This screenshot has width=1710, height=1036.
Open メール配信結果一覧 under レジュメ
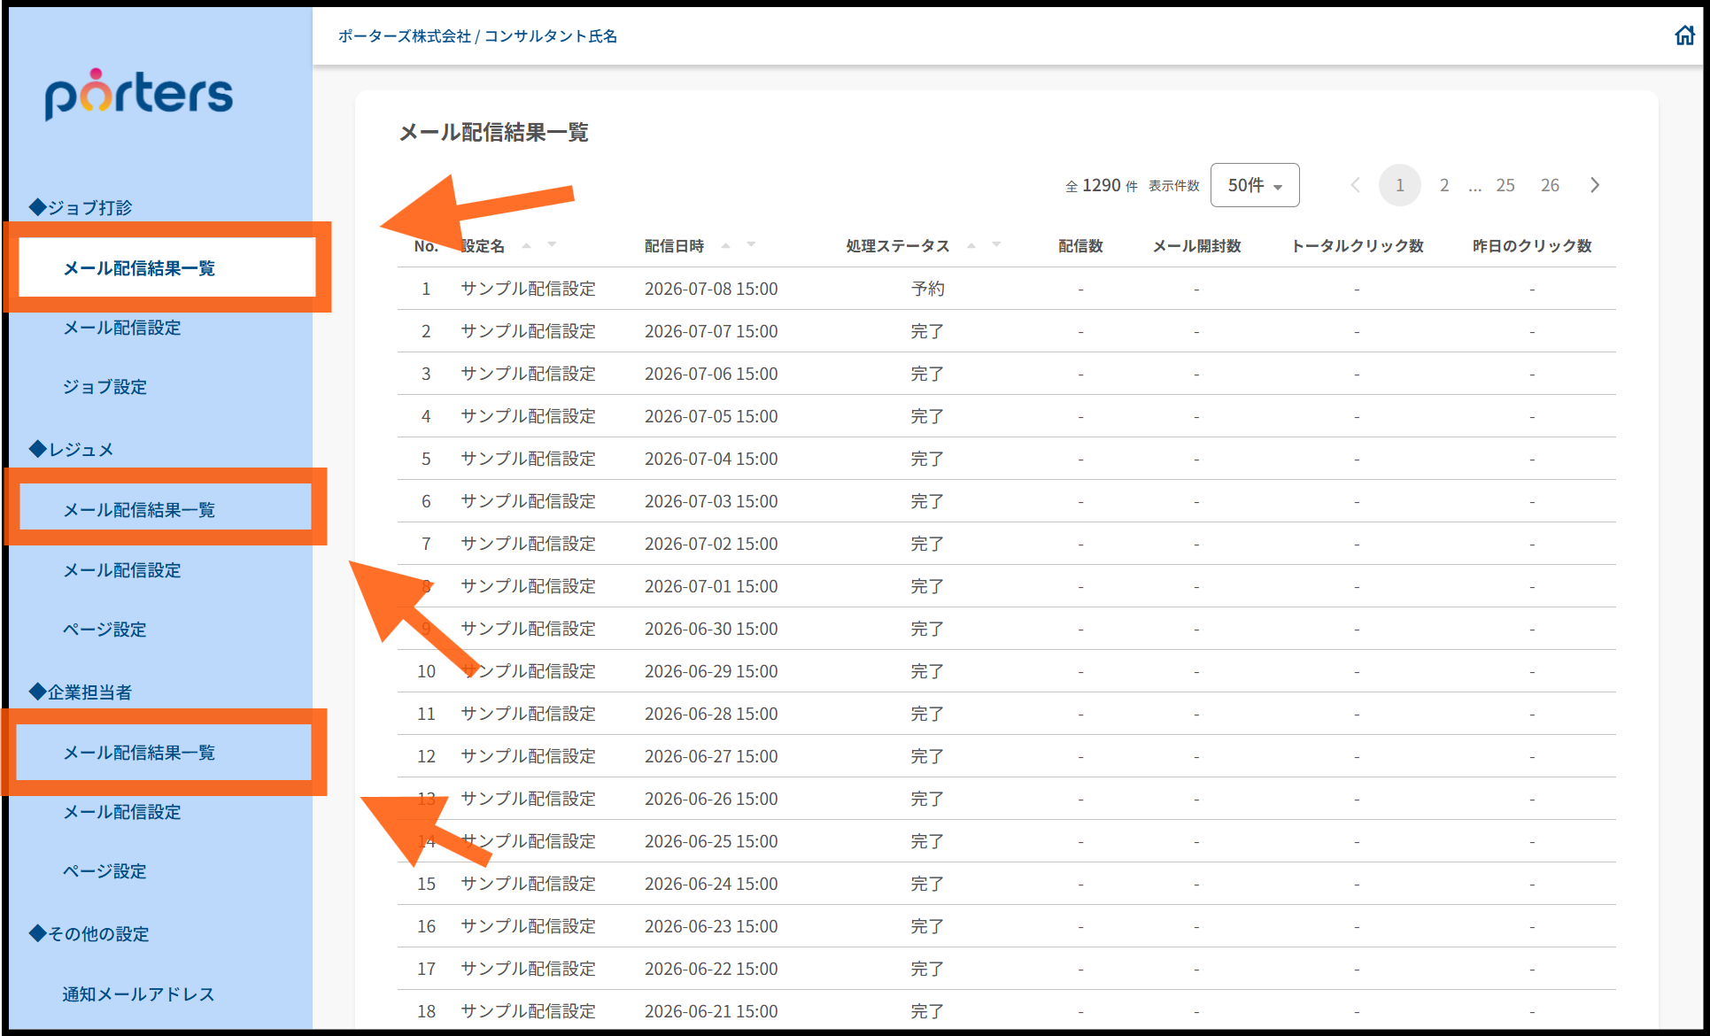(x=139, y=510)
